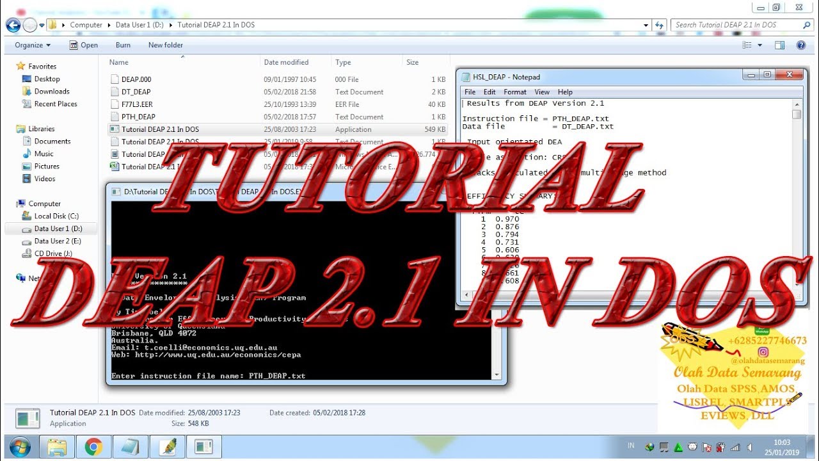Open Pictures library
This screenshot has height=461, width=819.
coord(47,166)
